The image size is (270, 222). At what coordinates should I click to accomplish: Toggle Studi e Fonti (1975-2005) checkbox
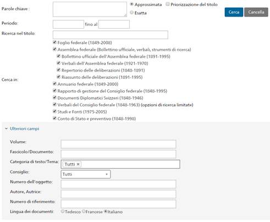tap(54, 111)
